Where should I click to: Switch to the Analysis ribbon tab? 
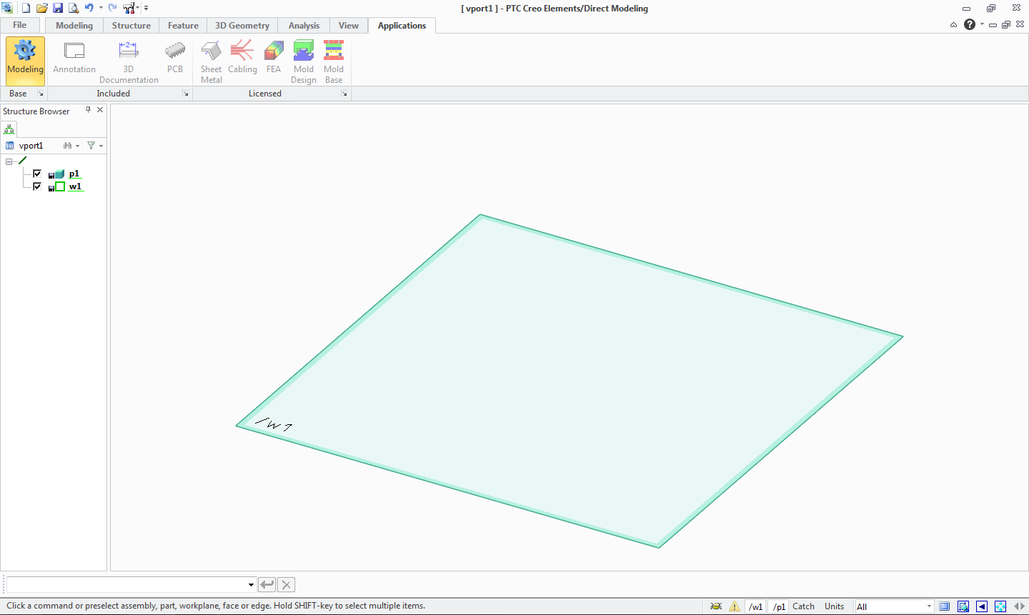click(304, 26)
